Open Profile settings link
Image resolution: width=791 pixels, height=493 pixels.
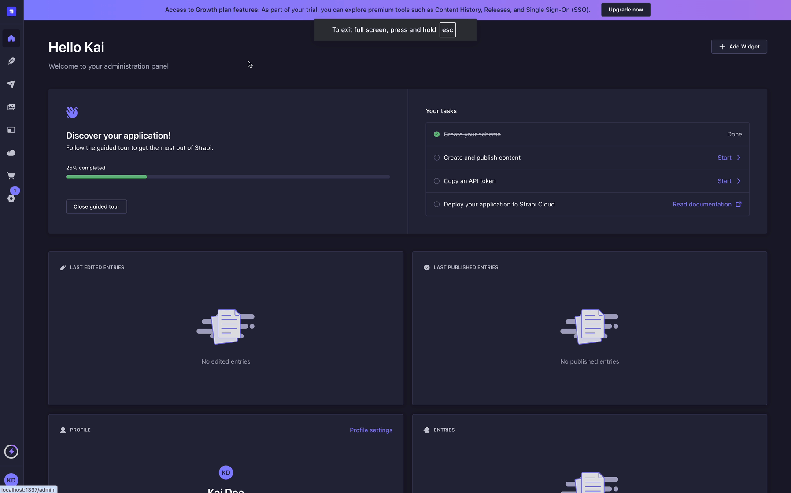370,430
